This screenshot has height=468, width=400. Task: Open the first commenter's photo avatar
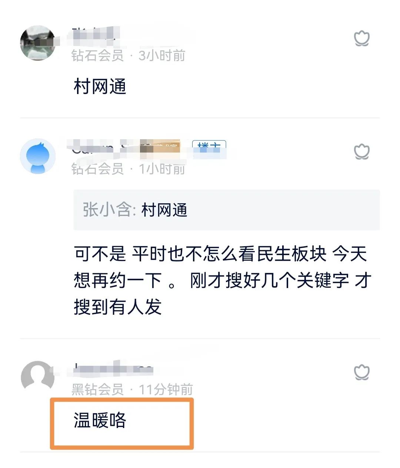pyautogui.click(x=38, y=43)
